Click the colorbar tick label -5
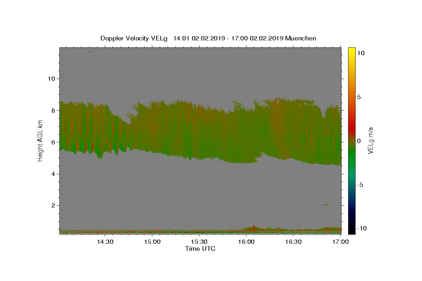The width and height of the screenshot is (422, 281). click(x=360, y=185)
